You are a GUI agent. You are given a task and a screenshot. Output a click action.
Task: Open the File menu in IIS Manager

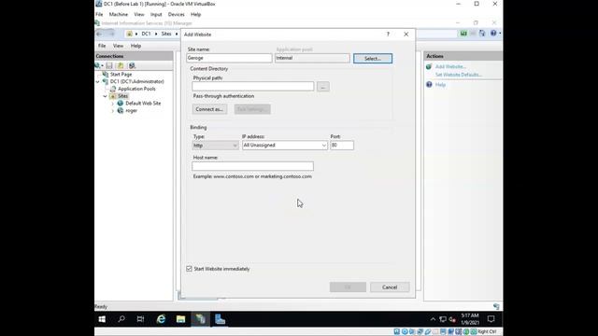(102, 46)
